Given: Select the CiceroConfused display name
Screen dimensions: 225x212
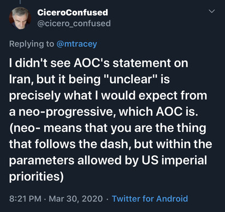Looking at the screenshot, I should [73, 13].
